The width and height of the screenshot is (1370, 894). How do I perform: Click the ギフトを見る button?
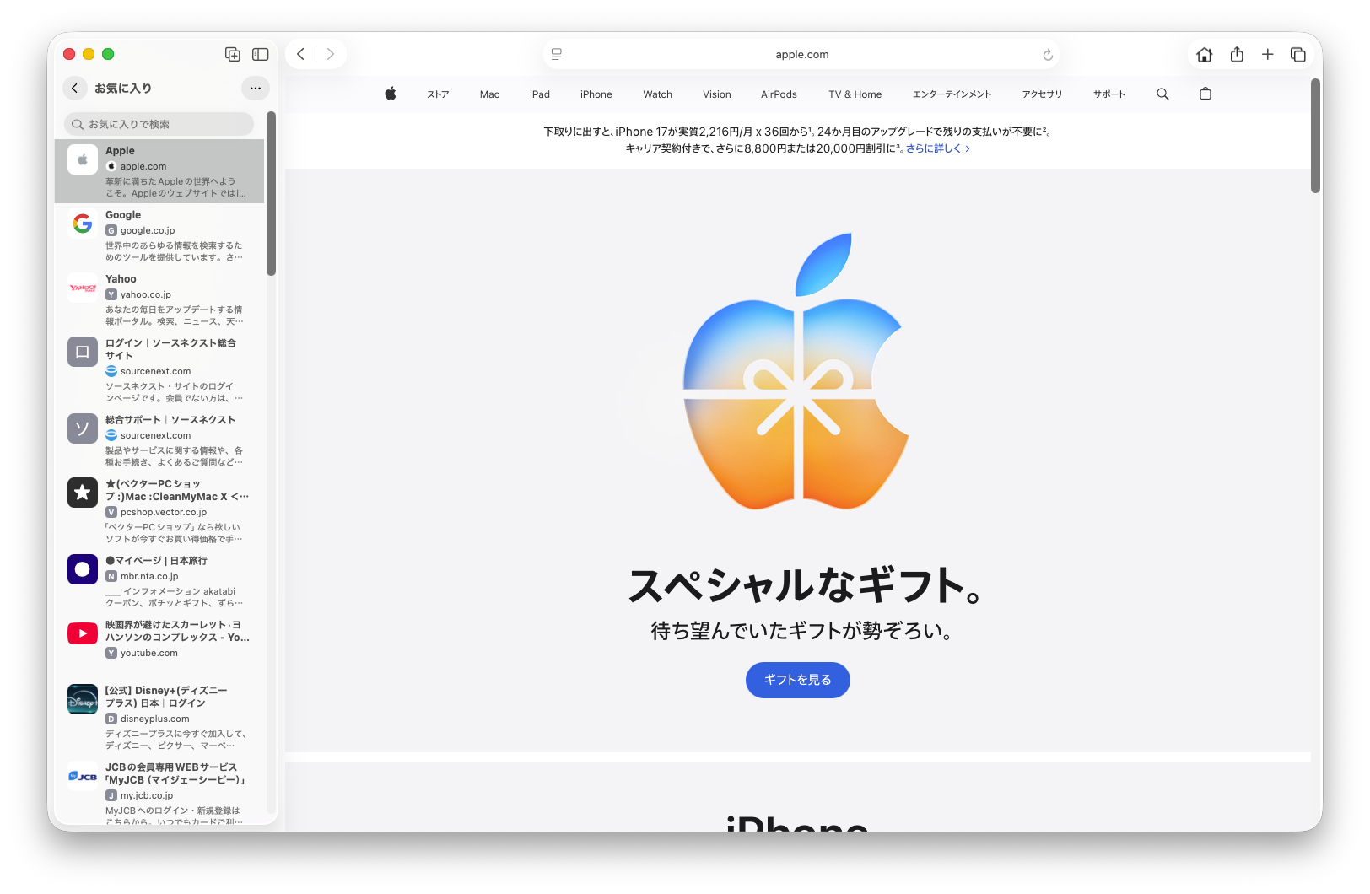[x=797, y=680]
